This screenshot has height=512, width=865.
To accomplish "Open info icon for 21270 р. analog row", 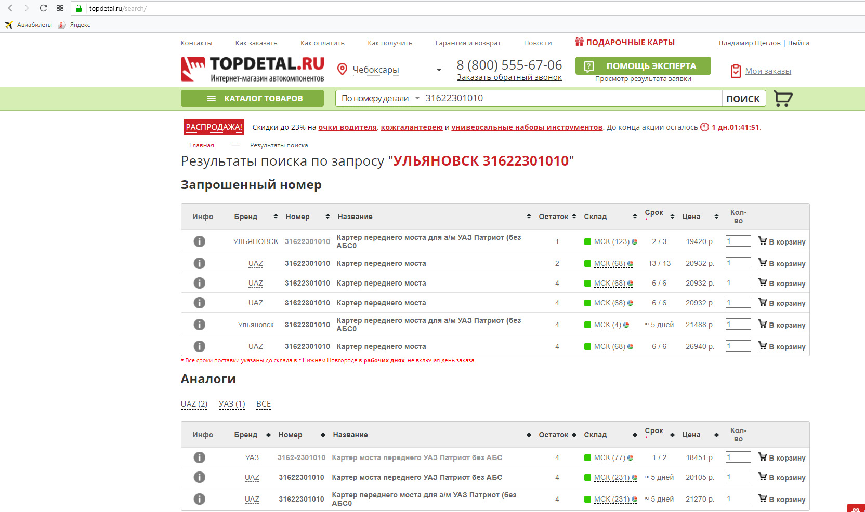I will [199, 499].
